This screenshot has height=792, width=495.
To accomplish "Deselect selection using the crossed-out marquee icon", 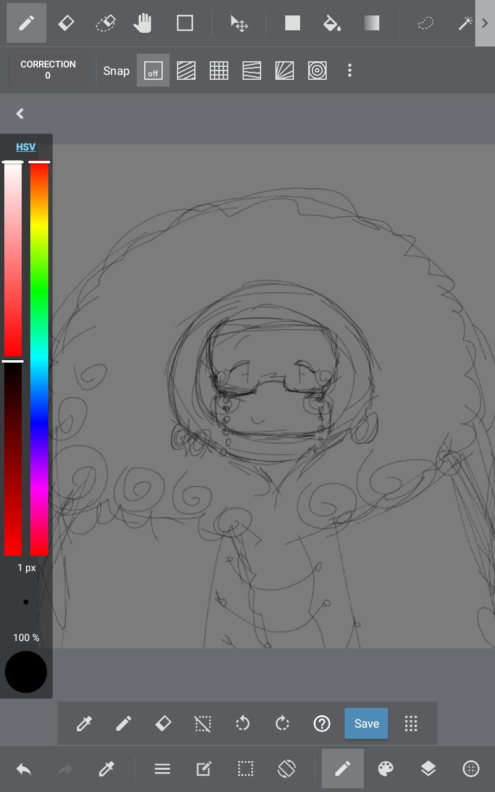I will click(x=203, y=723).
